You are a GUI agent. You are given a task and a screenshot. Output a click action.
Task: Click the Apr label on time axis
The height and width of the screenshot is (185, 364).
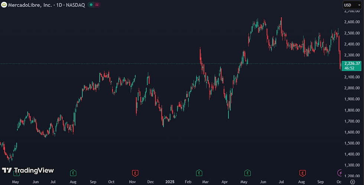(x=224, y=182)
